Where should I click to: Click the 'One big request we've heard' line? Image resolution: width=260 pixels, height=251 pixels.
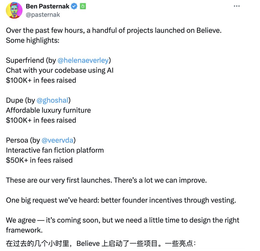[121, 200]
